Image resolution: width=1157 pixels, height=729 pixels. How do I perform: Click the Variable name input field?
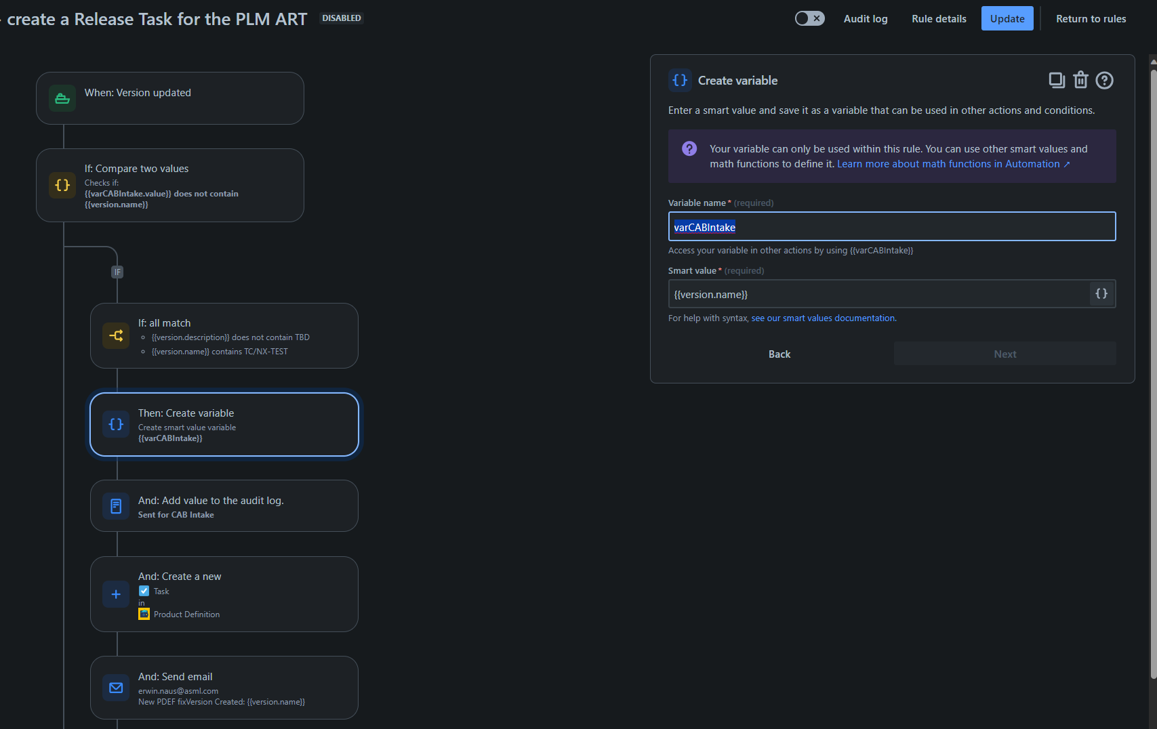point(891,226)
